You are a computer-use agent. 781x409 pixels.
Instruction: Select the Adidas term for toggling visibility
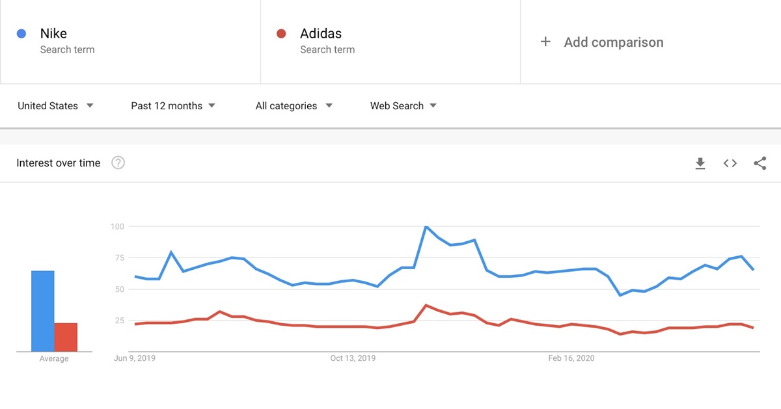[321, 33]
